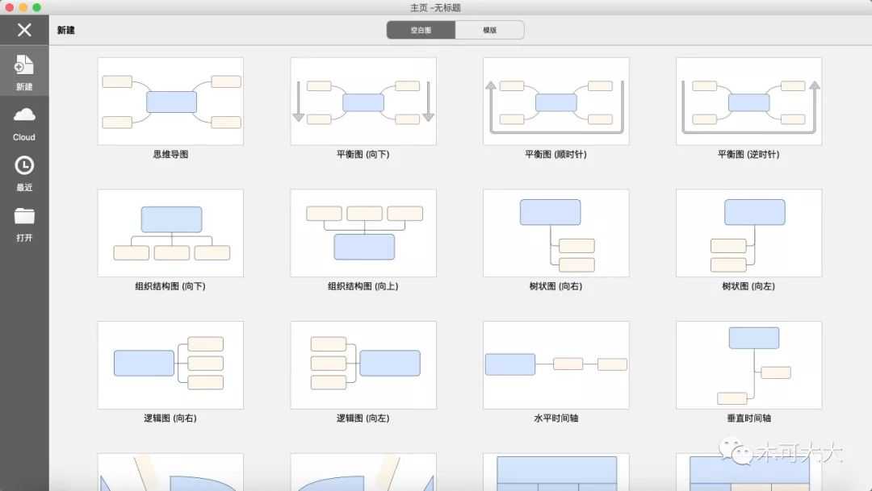The image size is (872, 491).
Task: Pick the 平衡图 (顺时针) template
Action: tap(555, 102)
